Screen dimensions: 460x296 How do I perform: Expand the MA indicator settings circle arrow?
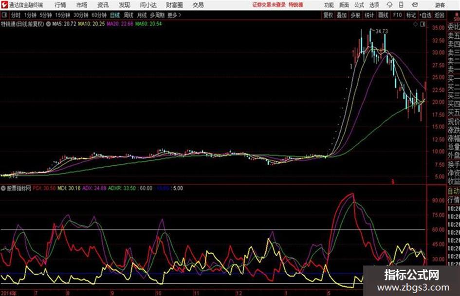pos(48,24)
